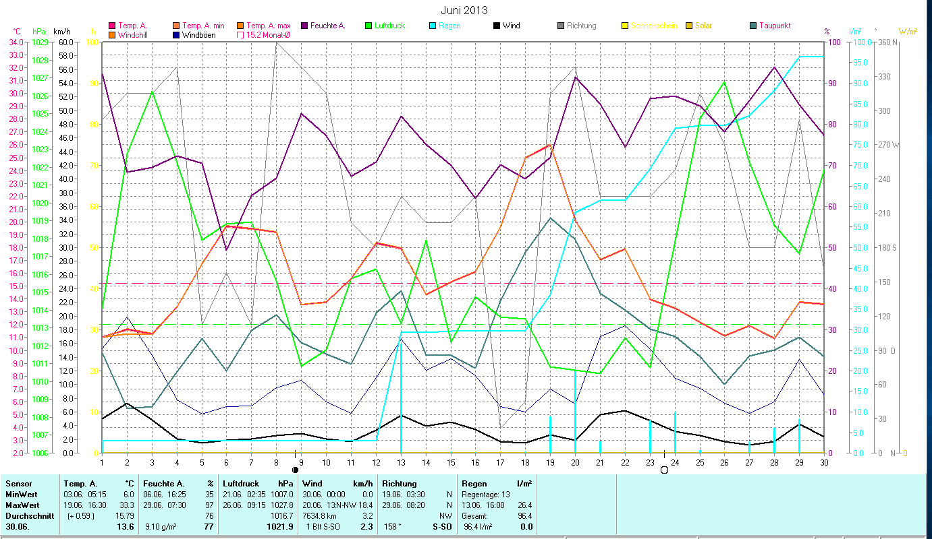
Task: Click the maximum rain value "26.4"
Action: click(x=525, y=505)
